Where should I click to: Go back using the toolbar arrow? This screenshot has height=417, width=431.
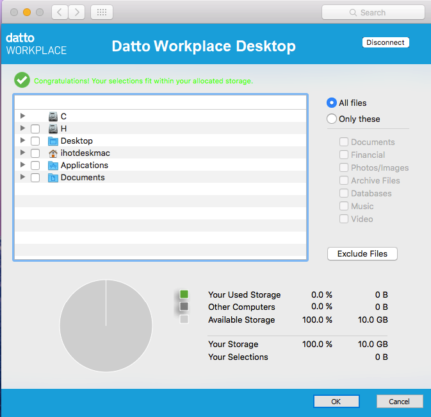[x=59, y=12]
